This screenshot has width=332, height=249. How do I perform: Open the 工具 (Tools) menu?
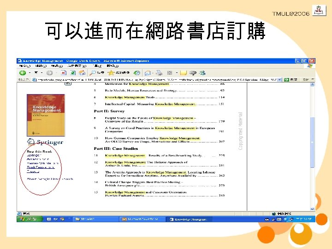click(x=97, y=66)
